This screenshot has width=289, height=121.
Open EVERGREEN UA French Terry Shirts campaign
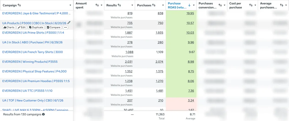point(32,52)
